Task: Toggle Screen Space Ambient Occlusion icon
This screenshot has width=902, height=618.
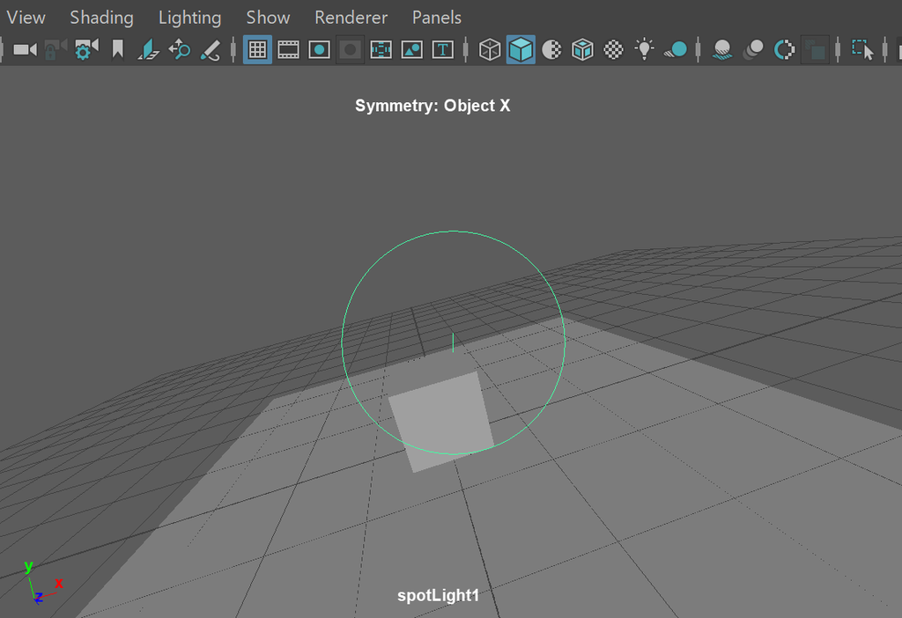Action: click(722, 50)
